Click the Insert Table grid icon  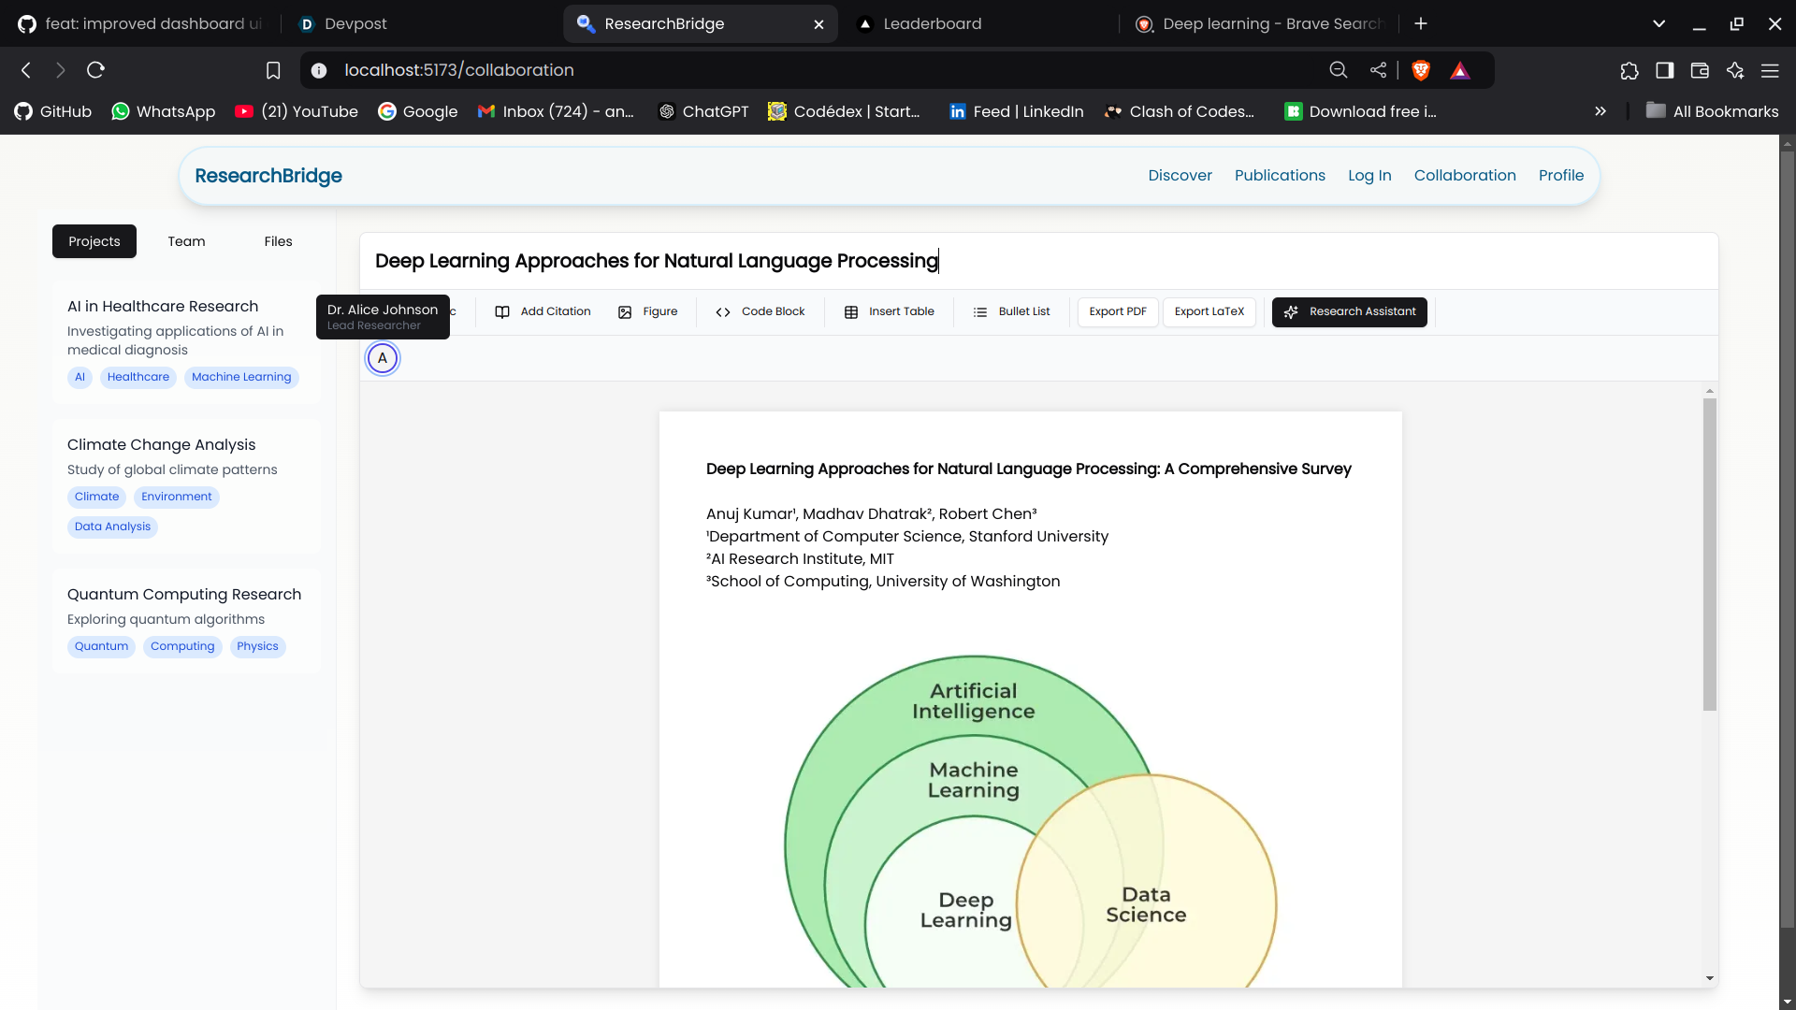[851, 312]
